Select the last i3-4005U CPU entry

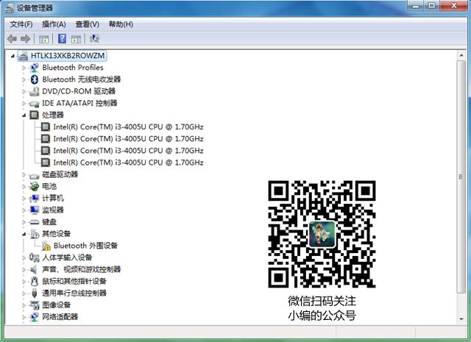point(128,163)
